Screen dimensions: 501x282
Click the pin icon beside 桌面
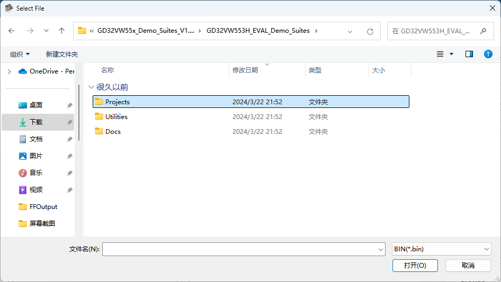[69, 105]
